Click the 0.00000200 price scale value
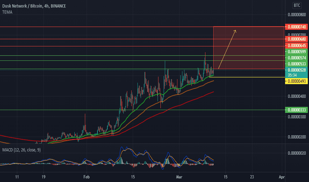Viewport: 309px width, 182px height. click(297, 137)
